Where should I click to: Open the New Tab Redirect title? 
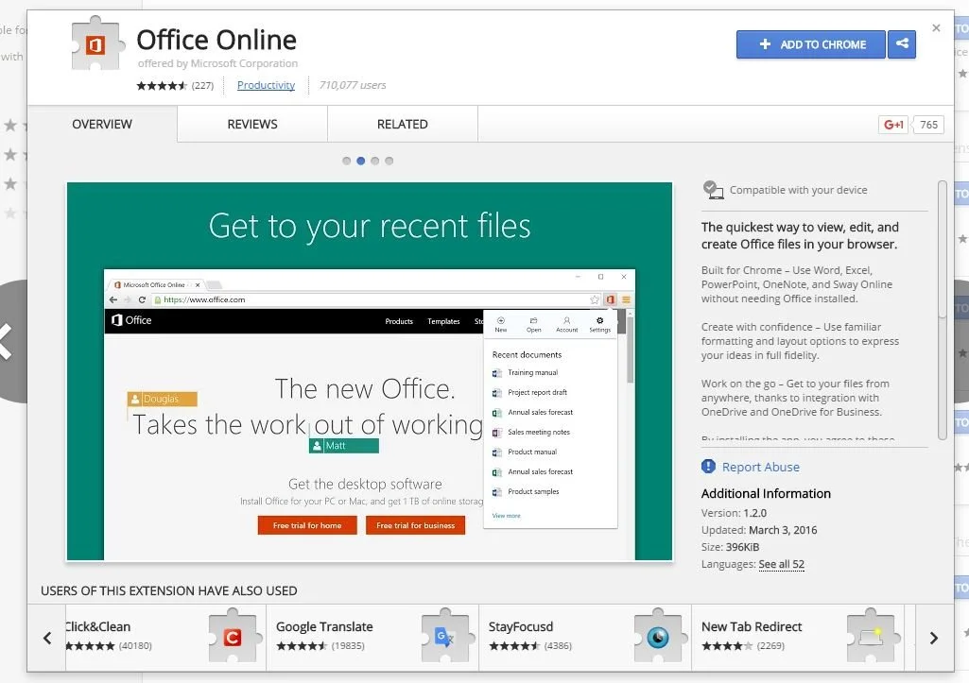[x=752, y=626]
